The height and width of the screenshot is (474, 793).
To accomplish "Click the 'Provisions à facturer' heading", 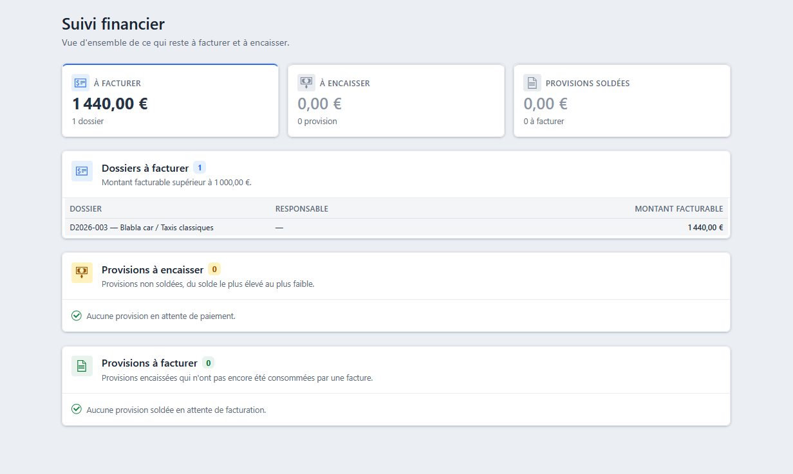I will (149, 363).
